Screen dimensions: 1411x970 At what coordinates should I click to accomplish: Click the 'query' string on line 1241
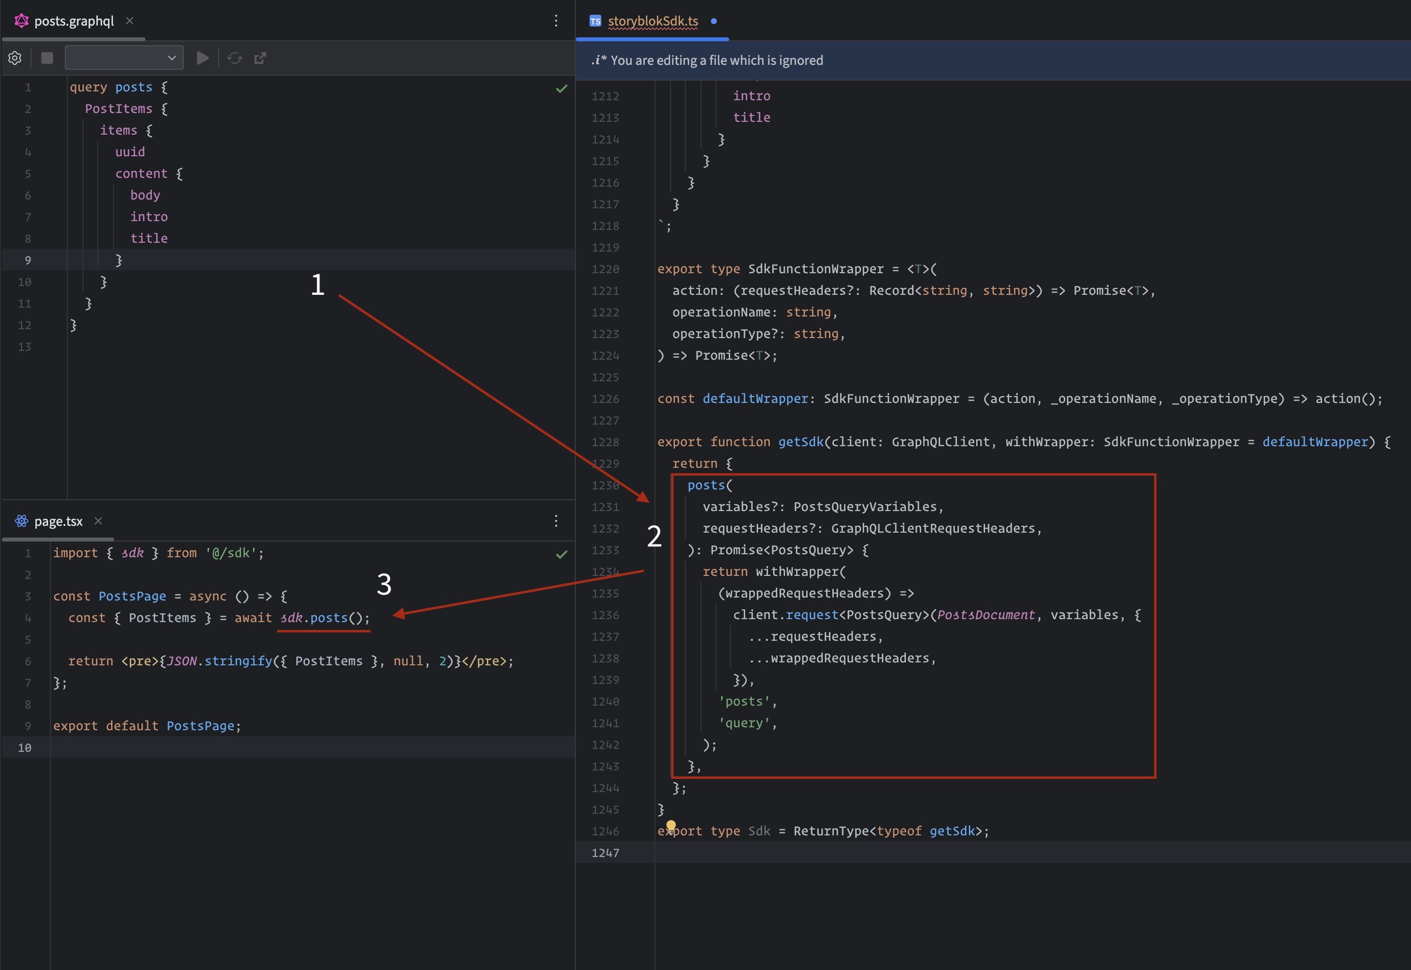(x=744, y=723)
